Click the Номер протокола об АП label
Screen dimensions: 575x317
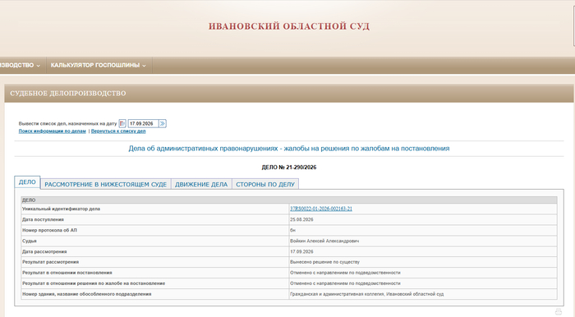(x=49, y=230)
